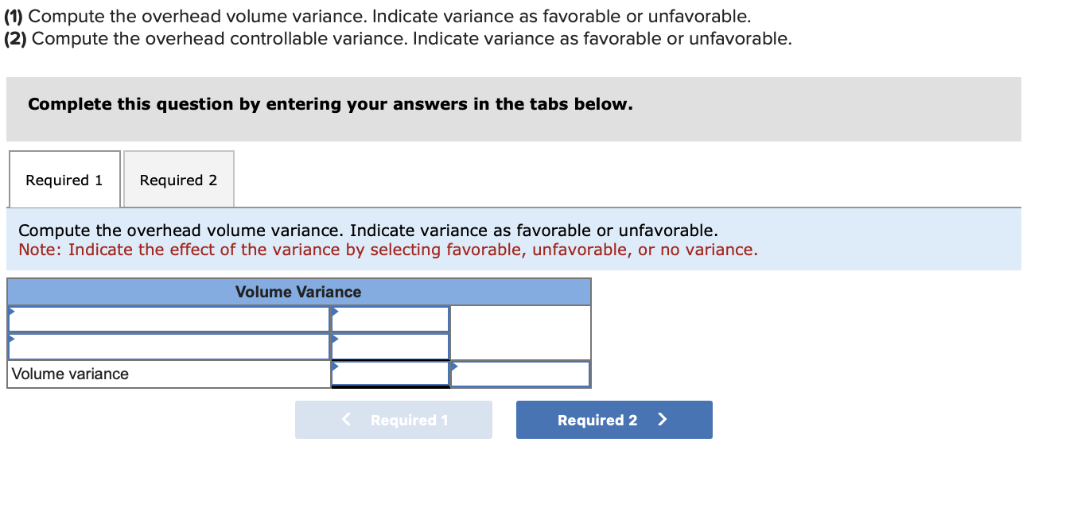
Task: Select the Required 1 tab
Action: point(64,179)
